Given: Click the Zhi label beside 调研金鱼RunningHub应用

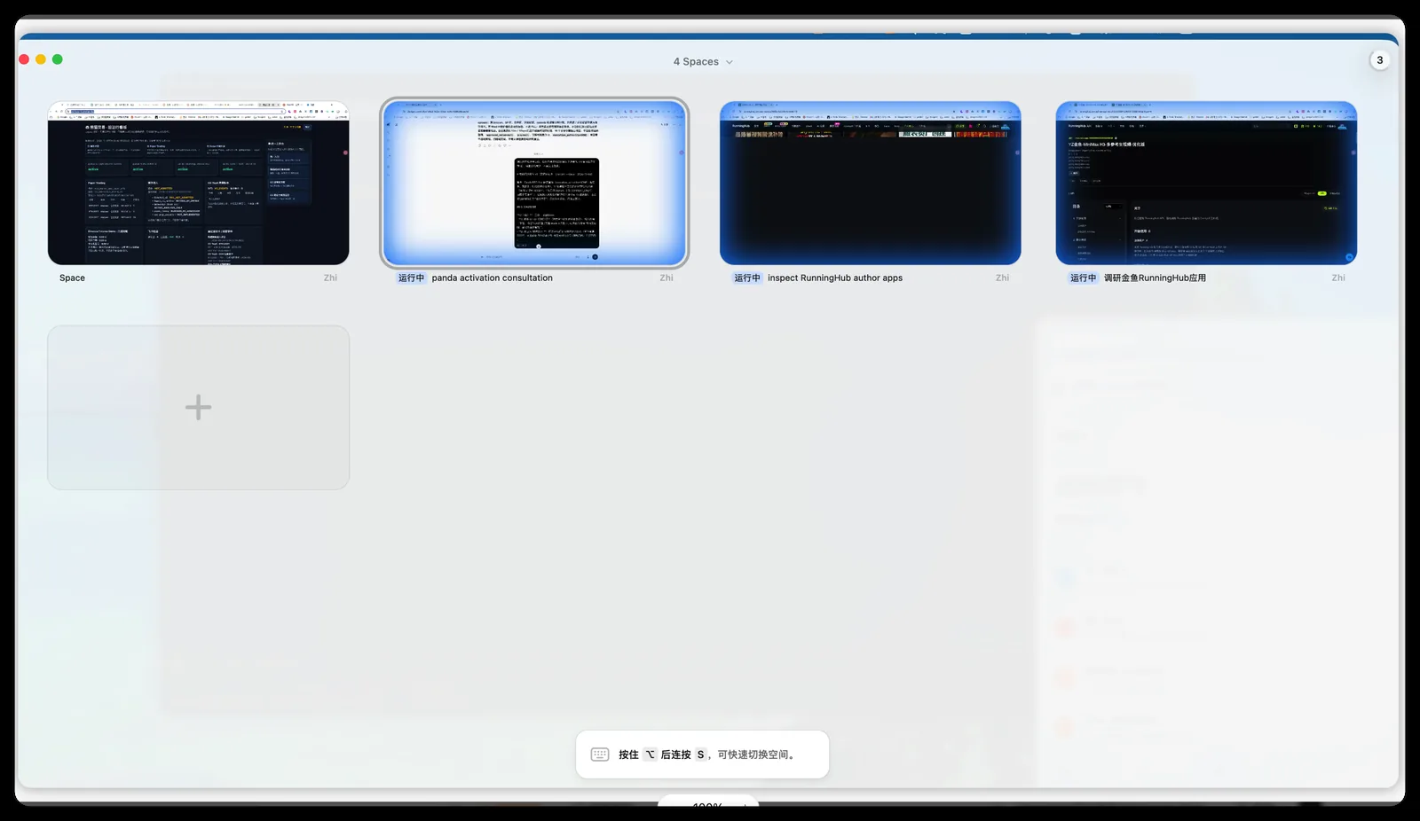Looking at the screenshot, I should click(x=1338, y=278).
